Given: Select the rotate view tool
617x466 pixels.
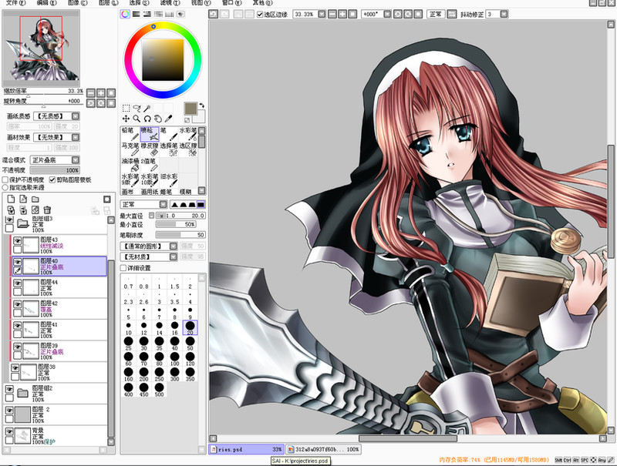Looking at the screenshot, I should (147, 119).
